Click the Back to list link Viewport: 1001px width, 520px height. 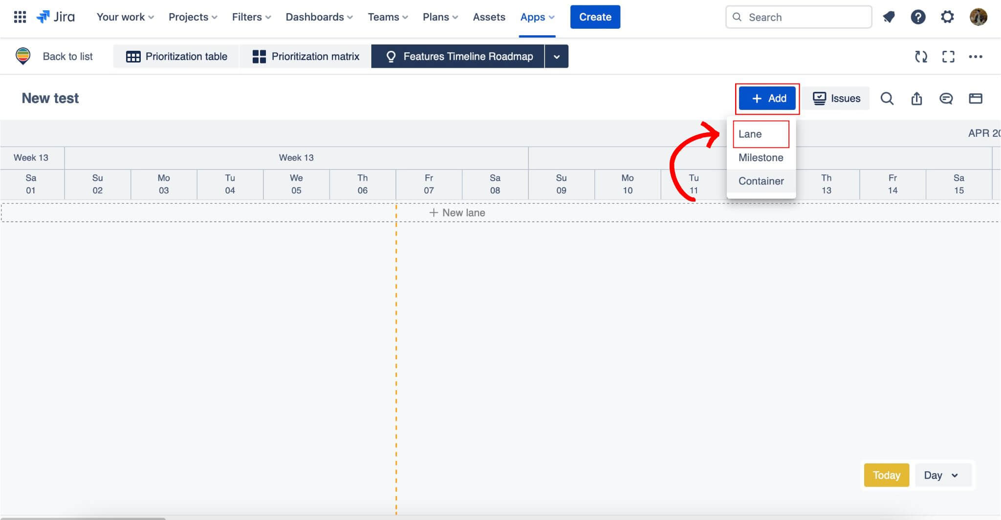(67, 57)
